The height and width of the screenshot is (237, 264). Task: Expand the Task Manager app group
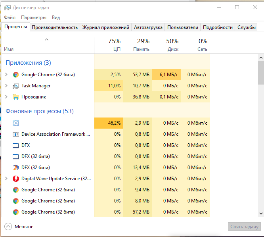pyautogui.click(x=6, y=86)
